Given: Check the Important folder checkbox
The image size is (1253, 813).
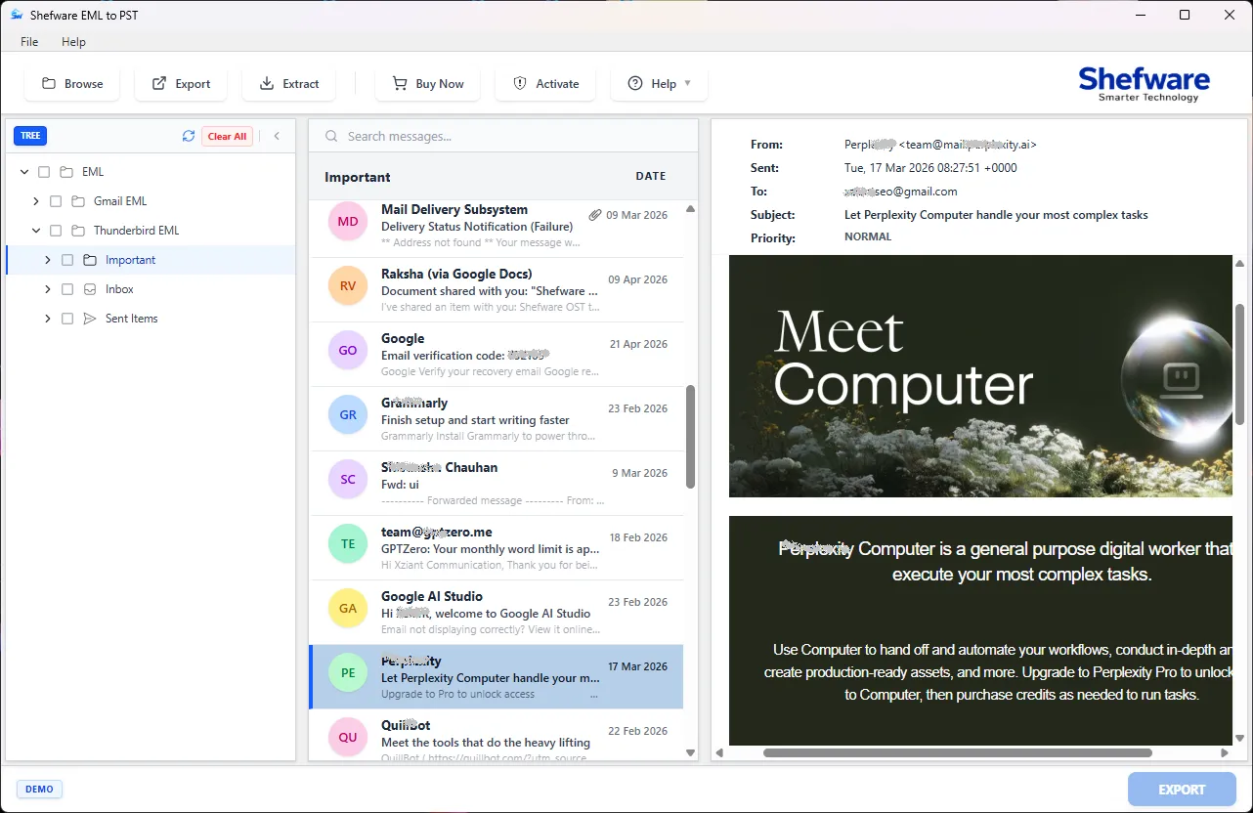Looking at the screenshot, I should [67, 260].
